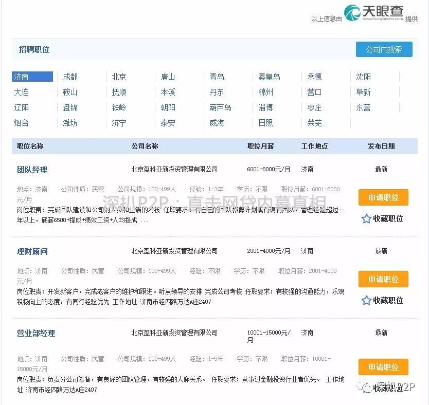Pick 葫芦岛 in the city list

[x=220, y=108]
